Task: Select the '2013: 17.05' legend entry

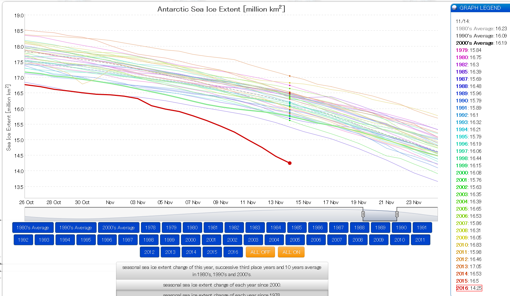Action: point(469,266)
